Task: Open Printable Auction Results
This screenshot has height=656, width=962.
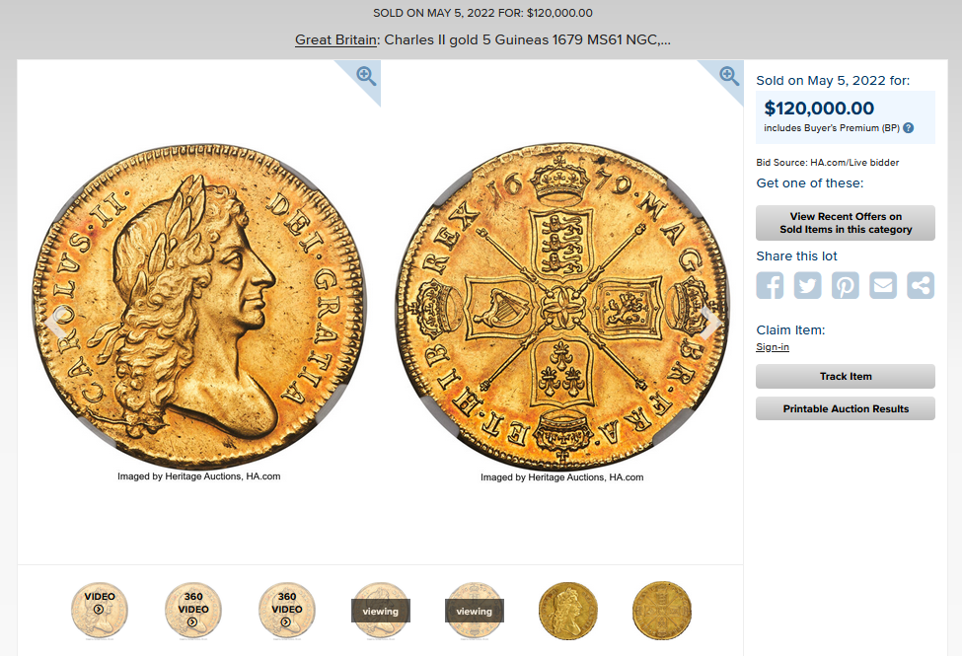Action: pyautogui.click(x=846, y=408)
